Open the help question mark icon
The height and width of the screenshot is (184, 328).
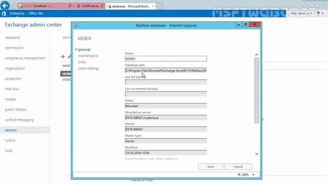click(x=318, y=13)
